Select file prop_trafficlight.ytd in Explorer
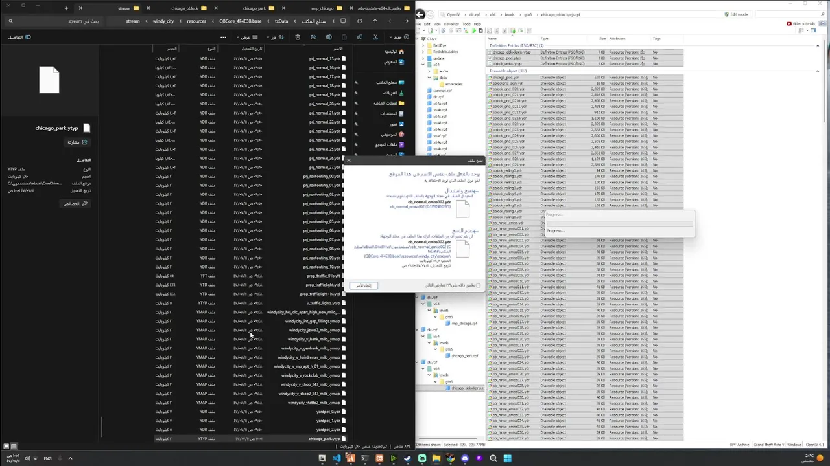Screen dimensions: 830x466 (326, 285)
